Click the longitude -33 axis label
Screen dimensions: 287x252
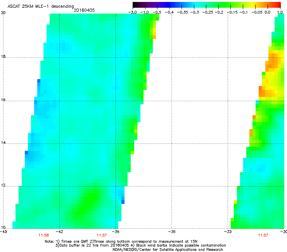coord(228,232)
